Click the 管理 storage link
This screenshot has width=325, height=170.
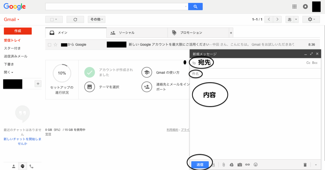coord(48,134)
